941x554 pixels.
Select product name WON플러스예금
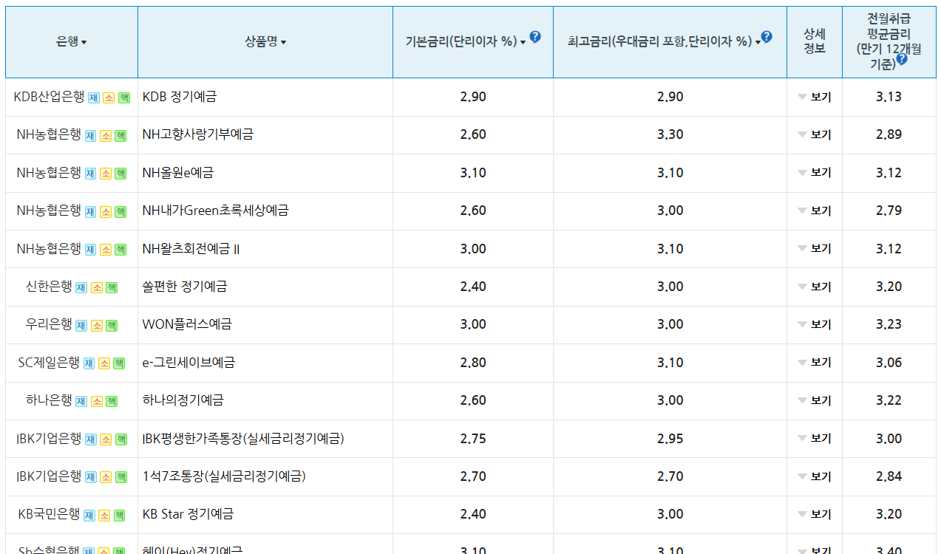[187, 324]
